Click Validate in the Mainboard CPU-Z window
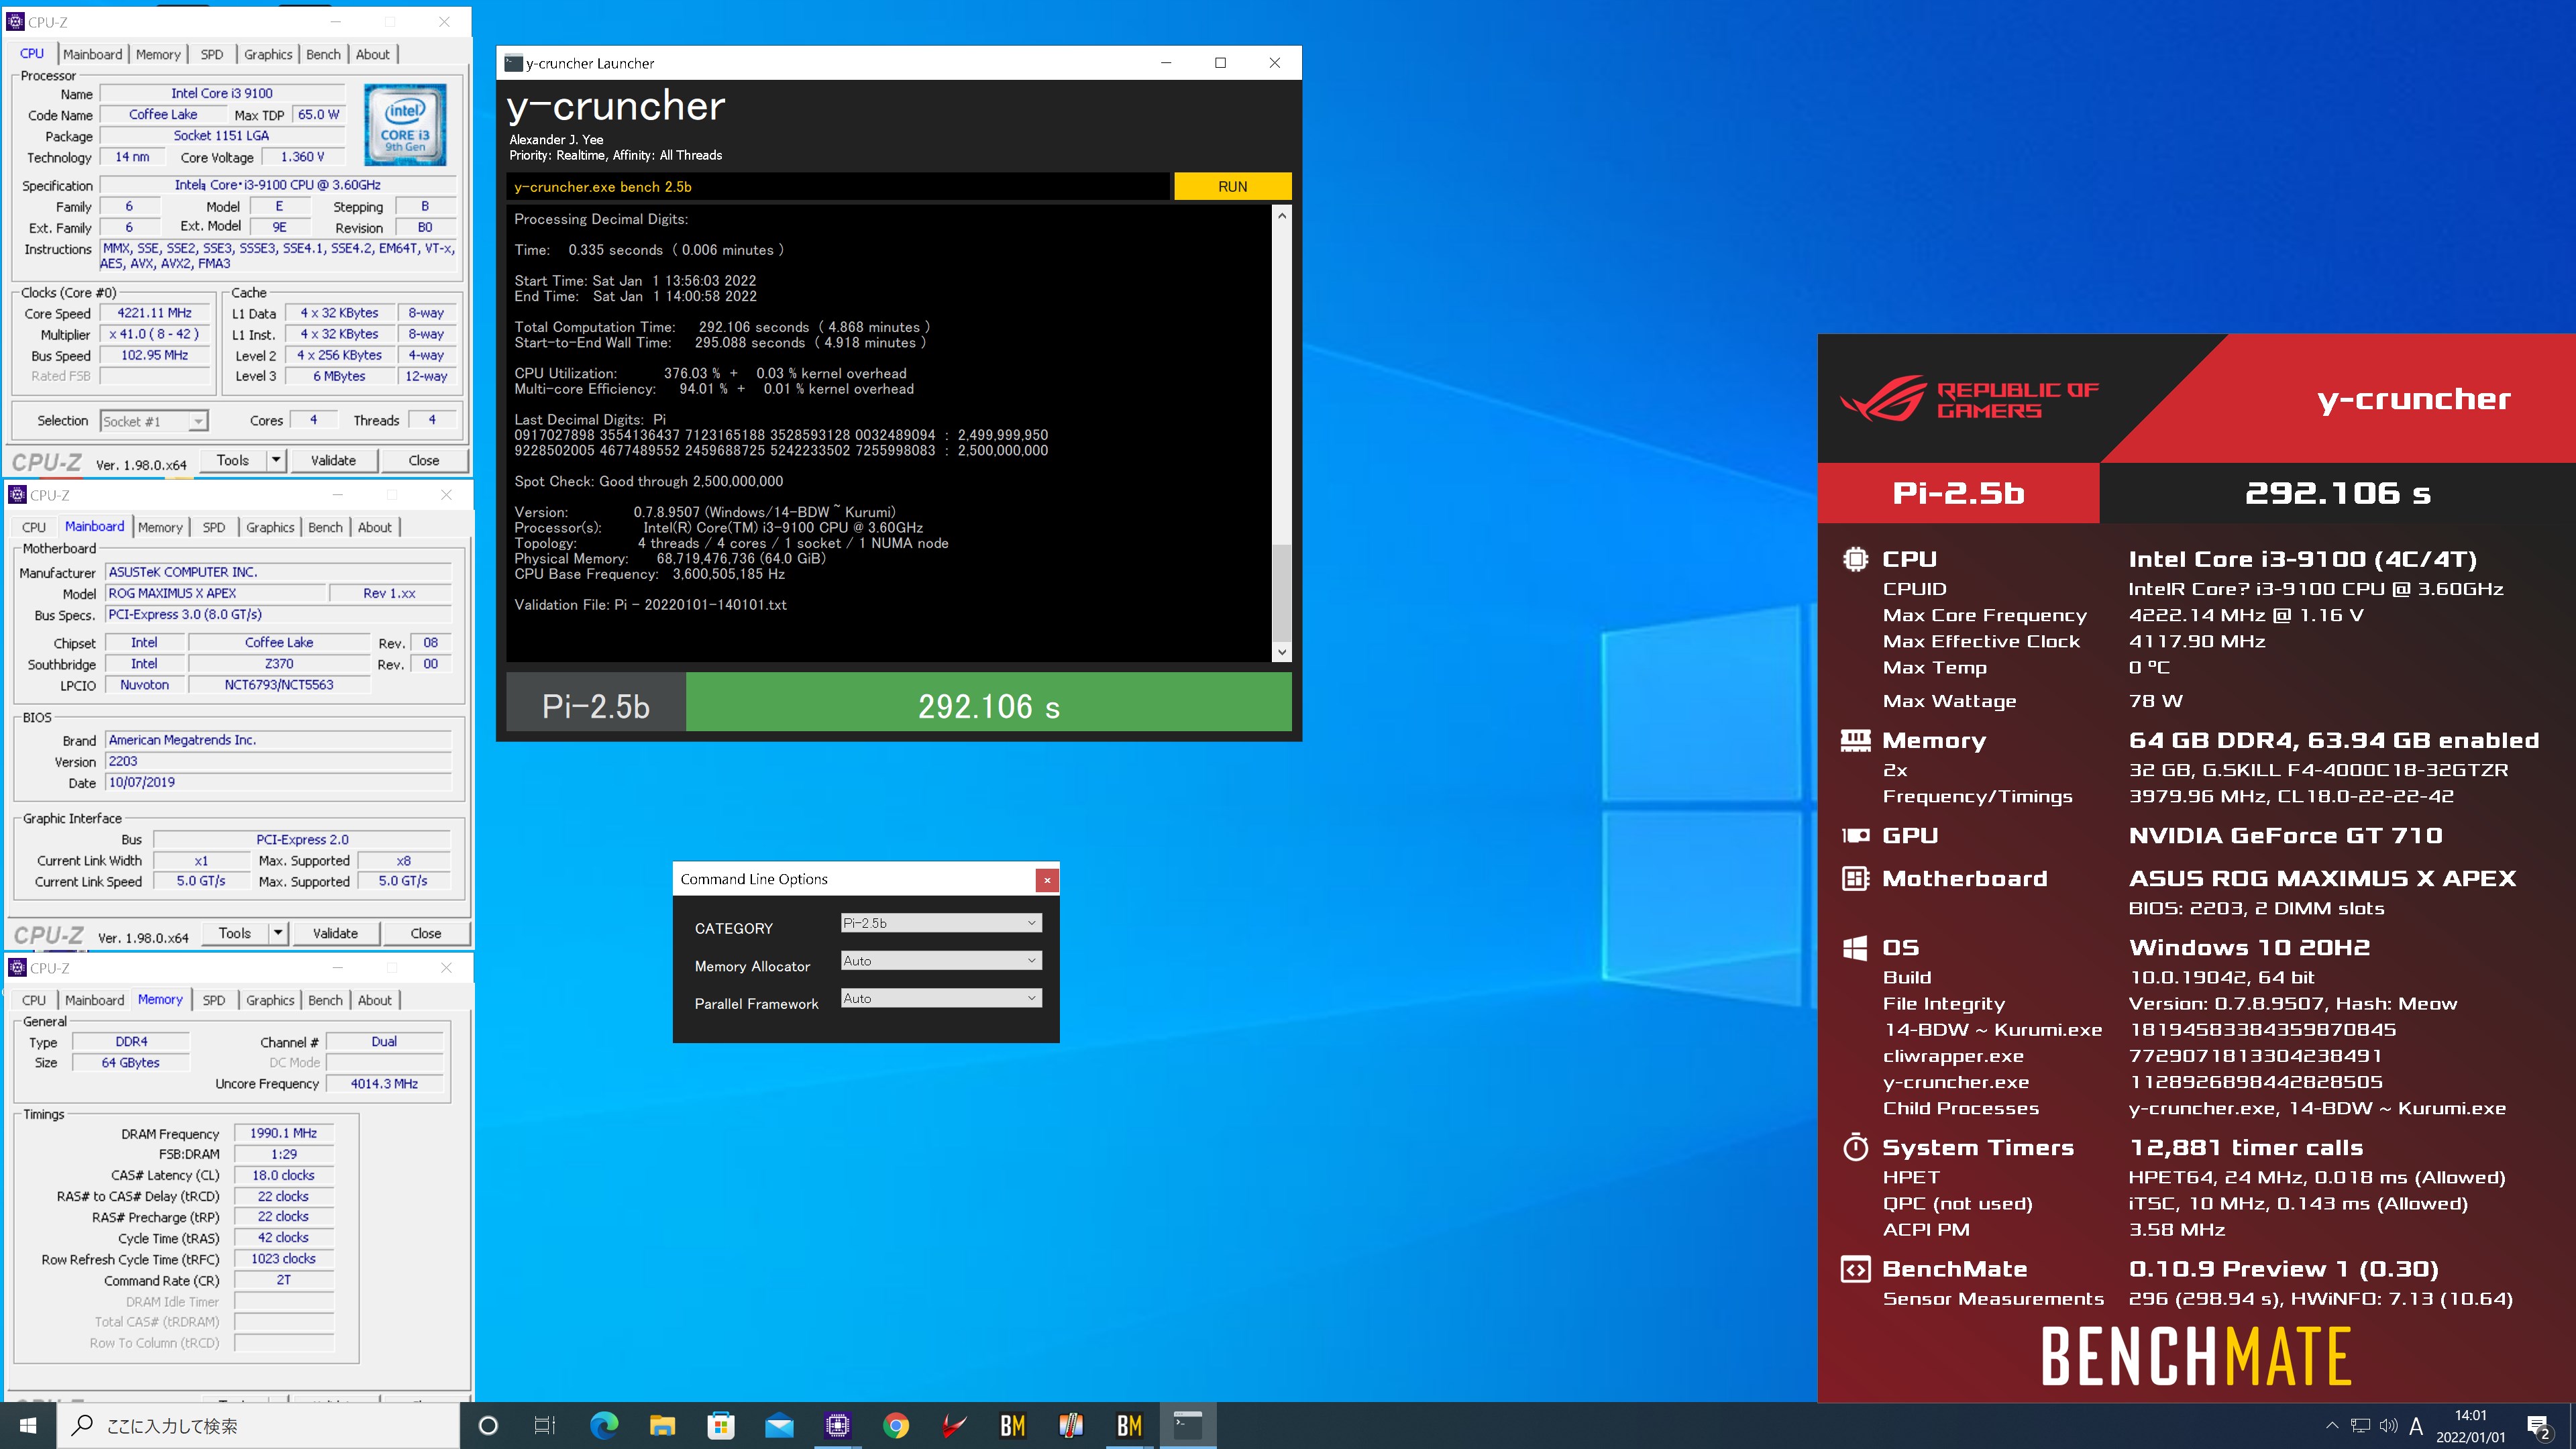This screenshot has height=1449, width=2576. pos(335,933)
